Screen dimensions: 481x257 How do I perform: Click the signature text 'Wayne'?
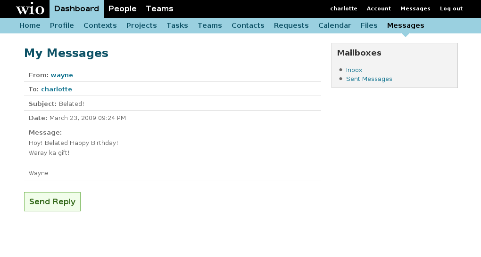[39, 173]
